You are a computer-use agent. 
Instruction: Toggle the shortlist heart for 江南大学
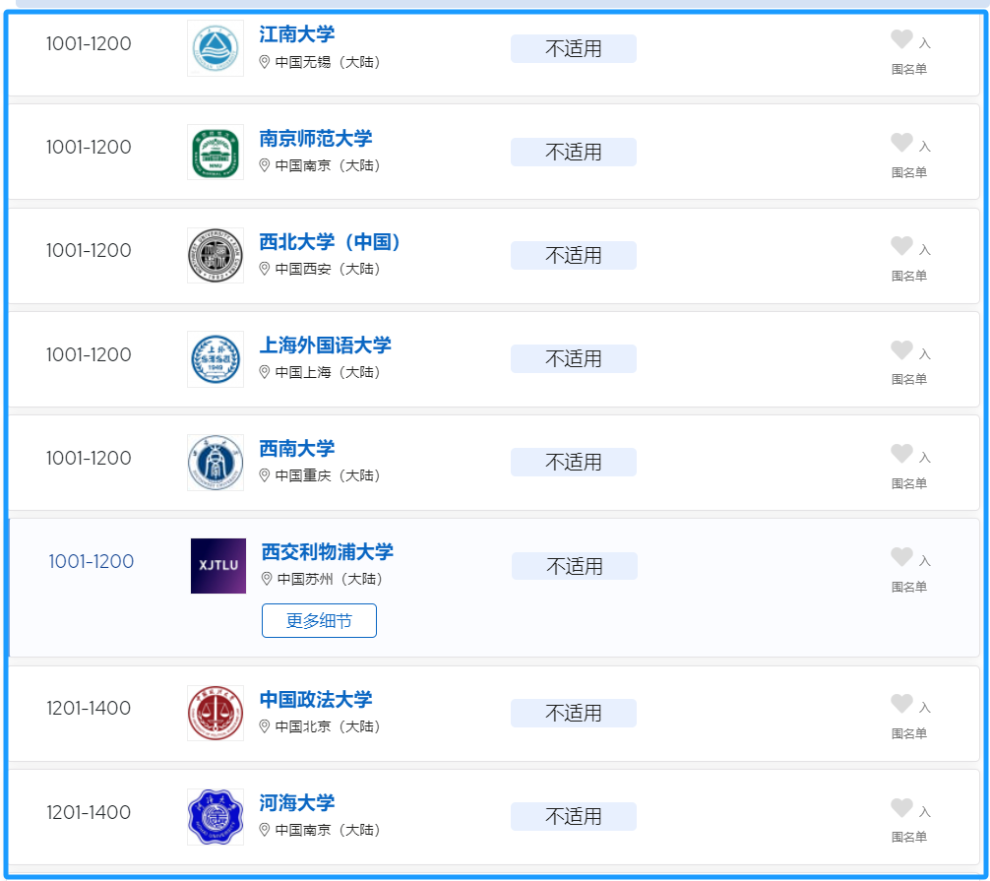(x=901, y=40)
